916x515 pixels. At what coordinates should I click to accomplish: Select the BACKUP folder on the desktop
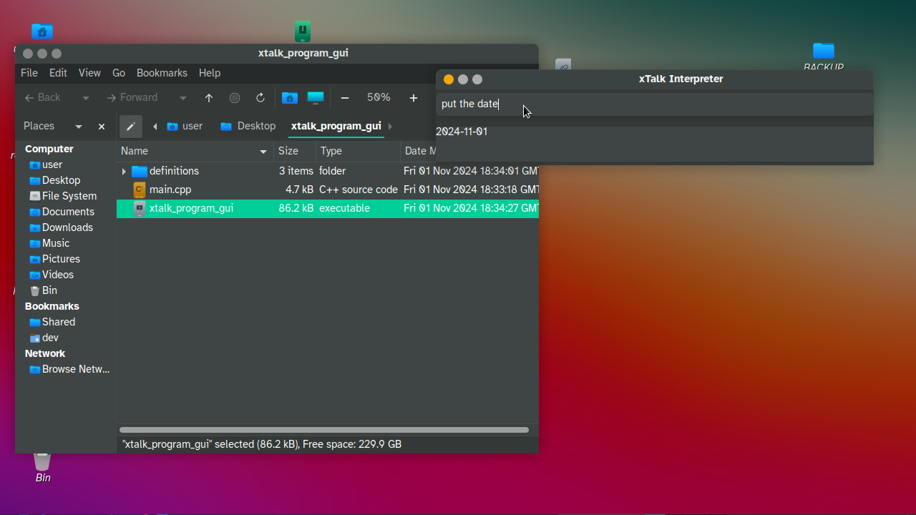coord(824,57)
